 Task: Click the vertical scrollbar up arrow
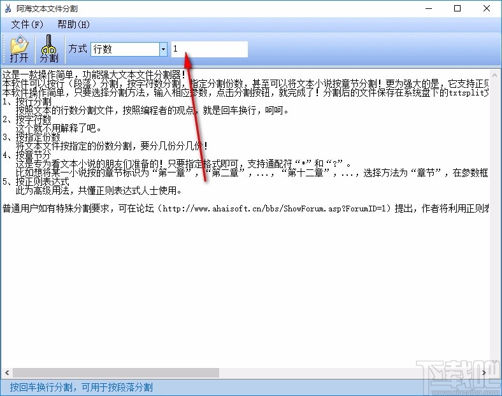coord(494,76)
